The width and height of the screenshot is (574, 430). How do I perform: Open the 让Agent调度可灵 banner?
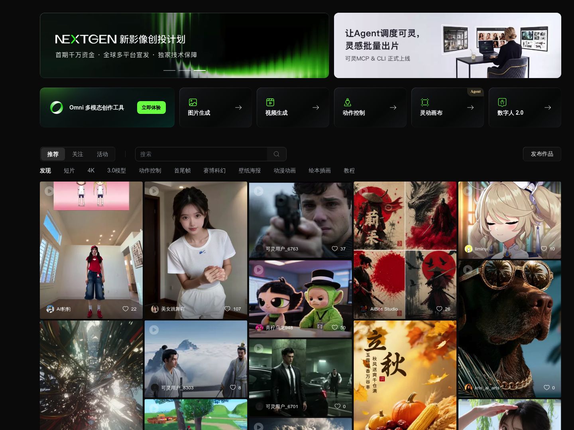coord(448,45)
